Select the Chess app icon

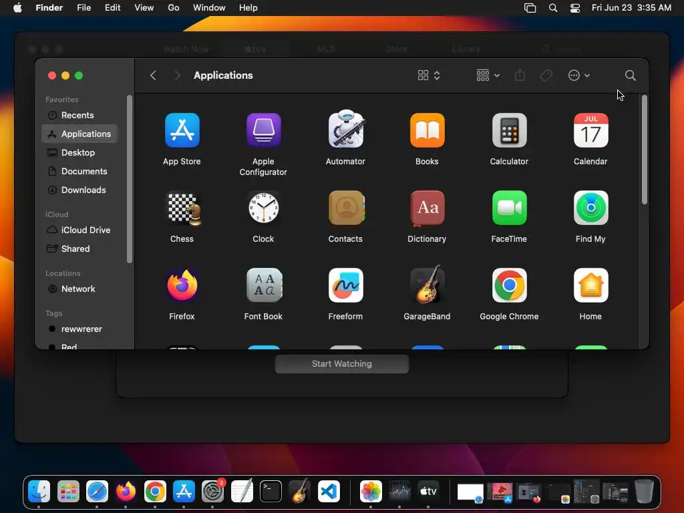(184, 208)
